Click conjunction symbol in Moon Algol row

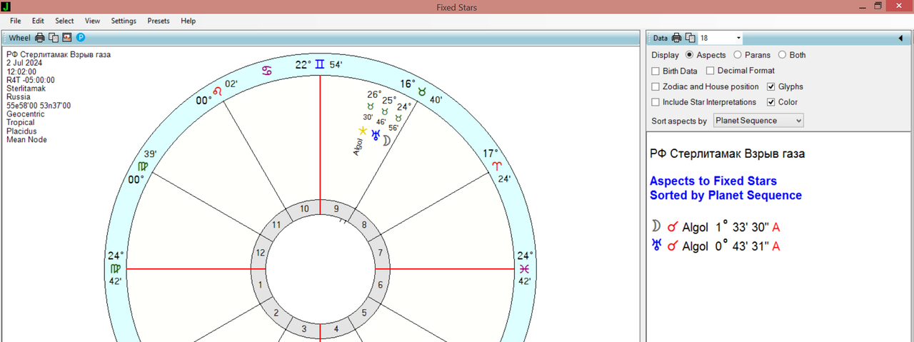[672, 227]
